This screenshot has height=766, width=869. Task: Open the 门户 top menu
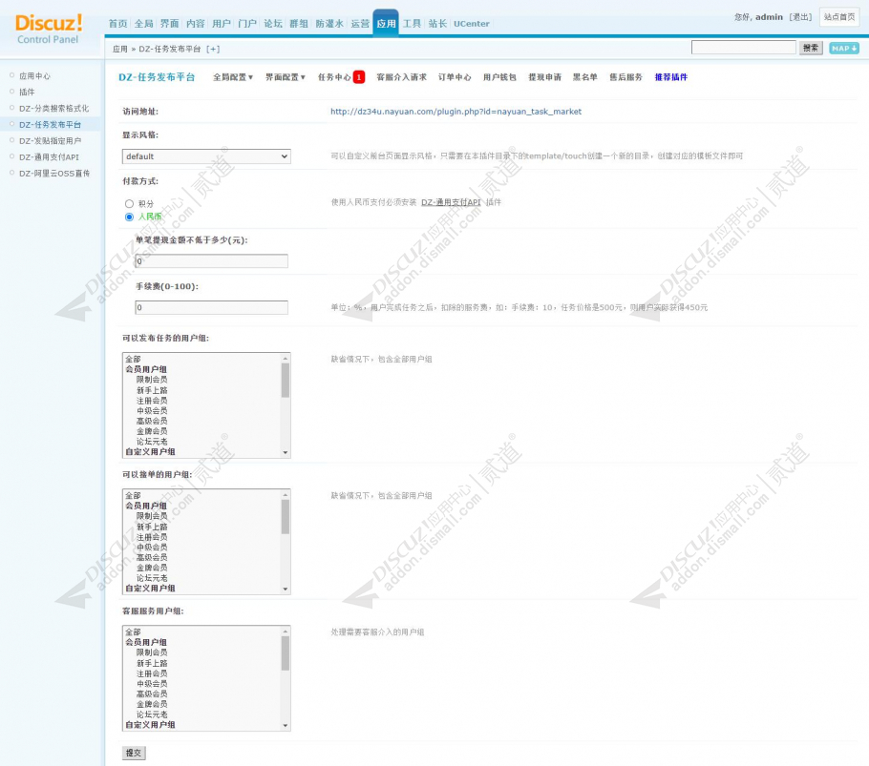point(247,23)
